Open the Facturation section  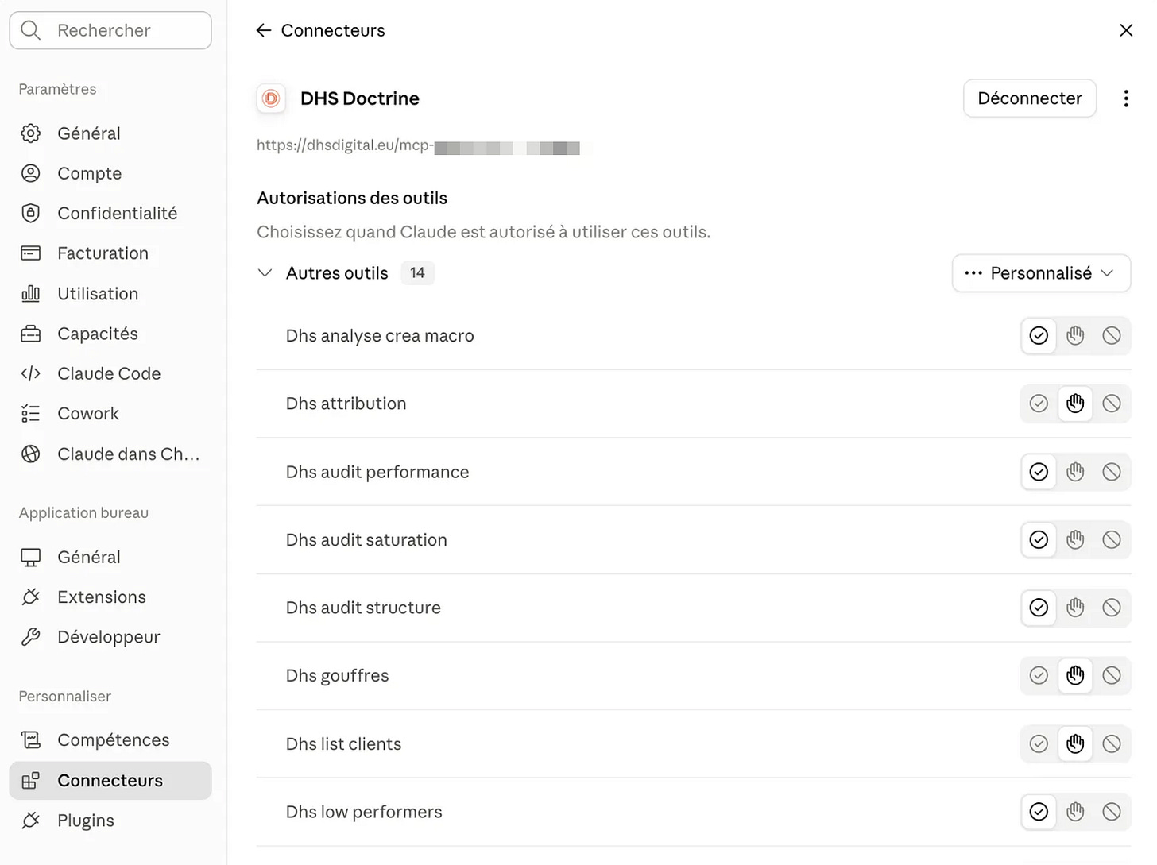point(110,253)
